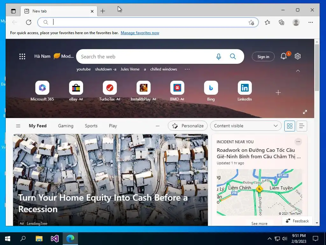Click the browser Refresh button
The image size is (326, 245).
click(x=29, y=22)
